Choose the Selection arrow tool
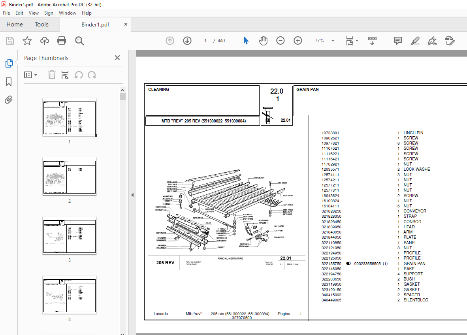 [246, 41]
